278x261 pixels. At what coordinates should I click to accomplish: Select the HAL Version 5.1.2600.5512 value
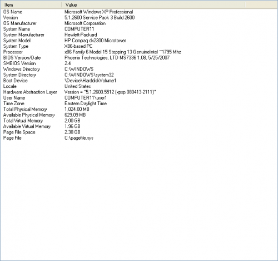tap(110, 92)
